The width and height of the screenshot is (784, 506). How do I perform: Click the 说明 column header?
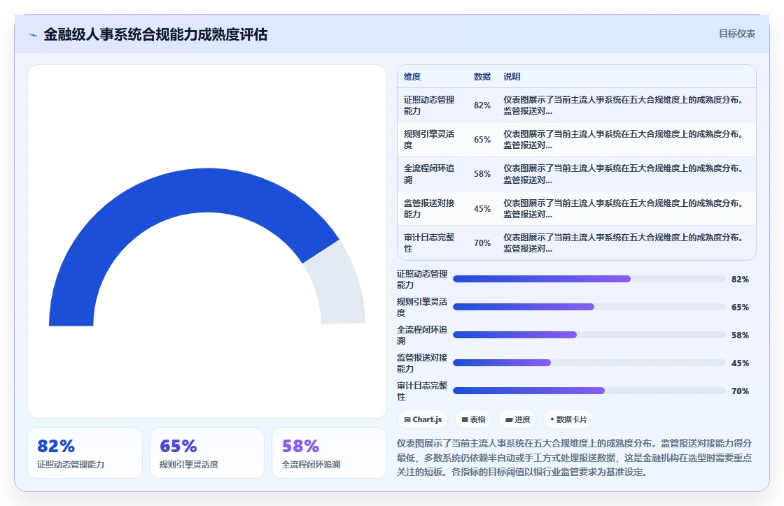[x=512, y=76]
